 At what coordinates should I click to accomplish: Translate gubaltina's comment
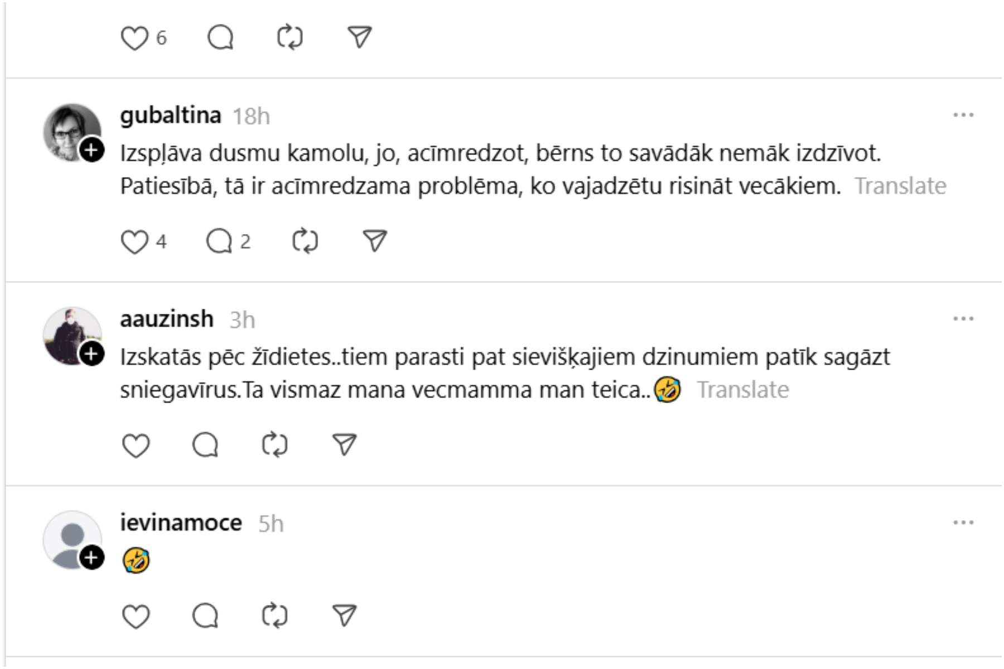click(x=900, y=186)
